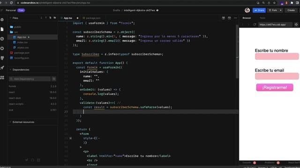Click the browser zoom magnifier icon
300x168 pixels.
tap(263, 3)
